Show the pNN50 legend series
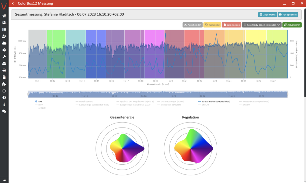Viewport: 306px width, 183px height. (x=244, y=105)
